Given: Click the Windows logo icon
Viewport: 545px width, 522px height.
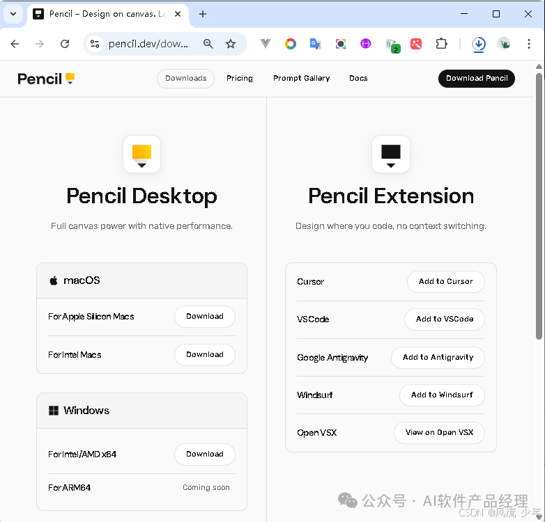Looking at the screenshot, I should (x=54, y=411).
